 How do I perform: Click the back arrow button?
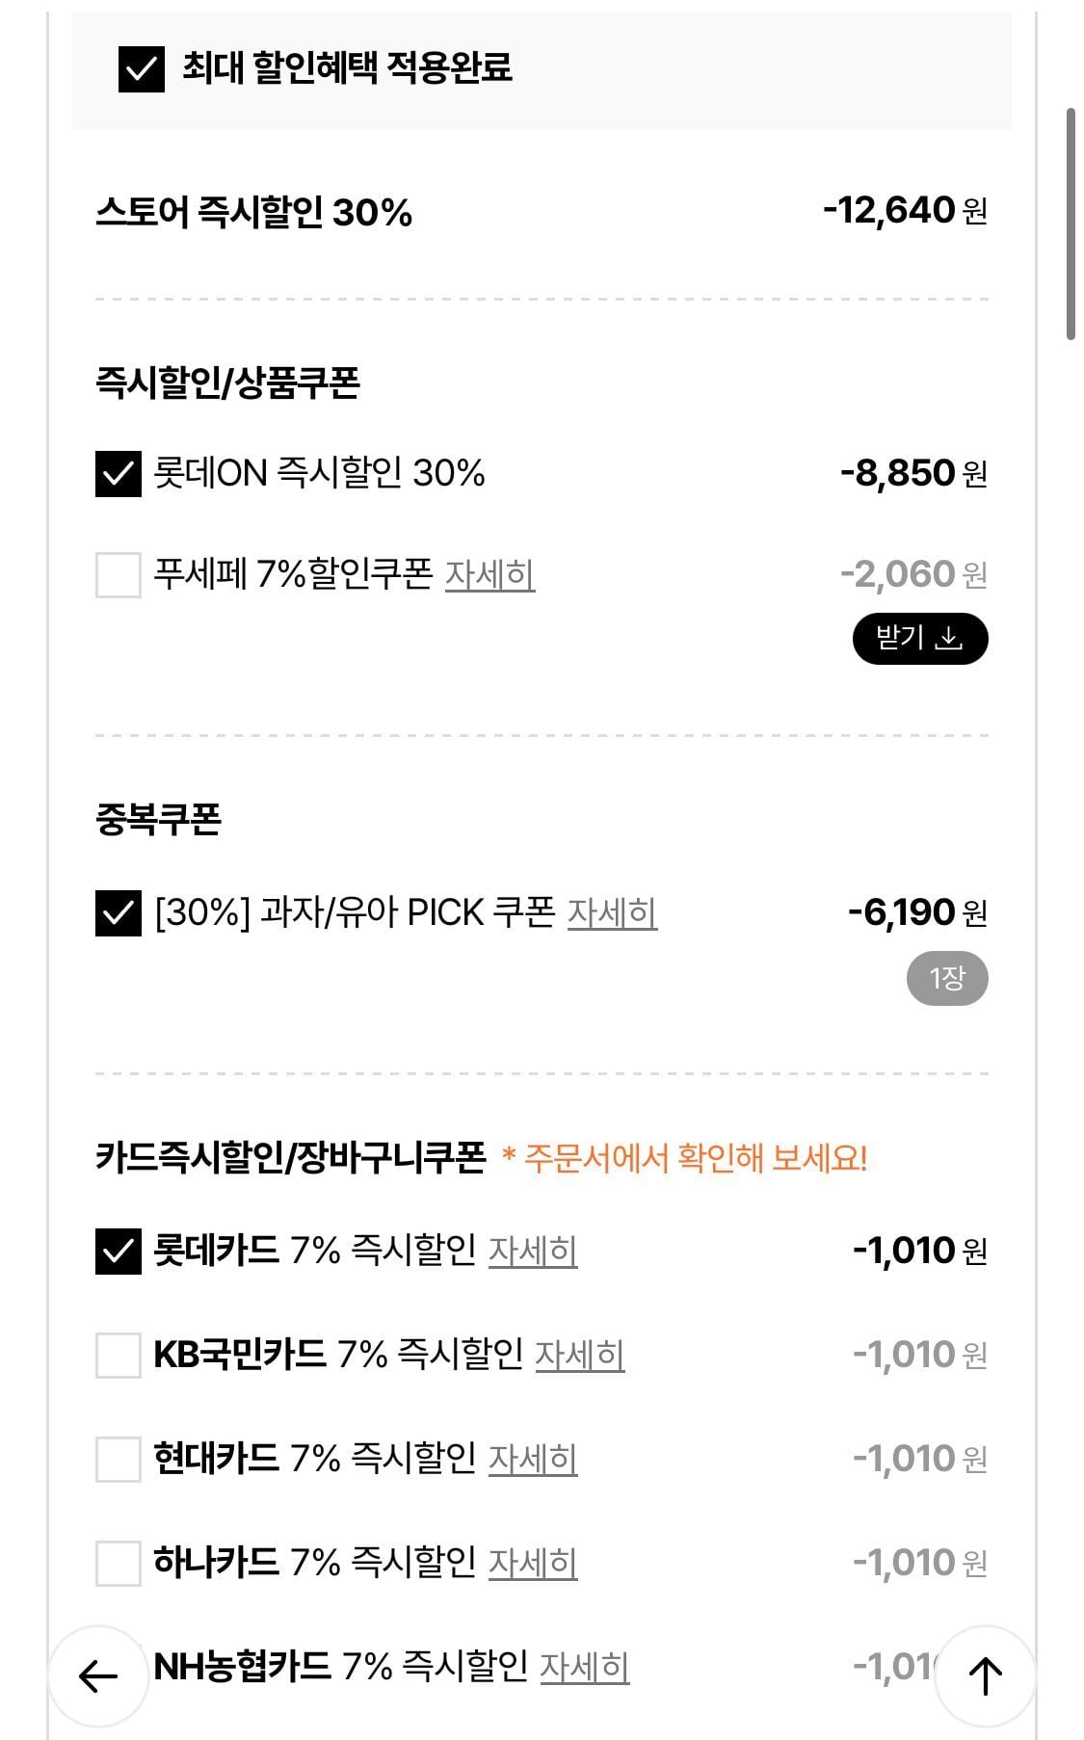97,1675
